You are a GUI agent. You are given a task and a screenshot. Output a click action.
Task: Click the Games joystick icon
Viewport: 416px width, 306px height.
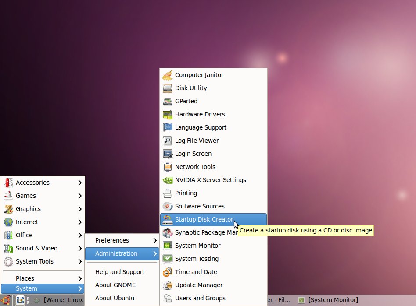(8, 196)
